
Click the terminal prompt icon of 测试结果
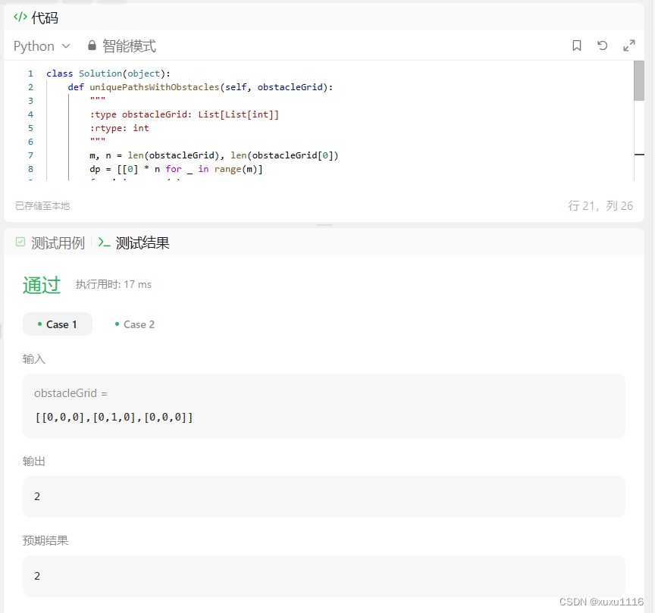point(104,242)
